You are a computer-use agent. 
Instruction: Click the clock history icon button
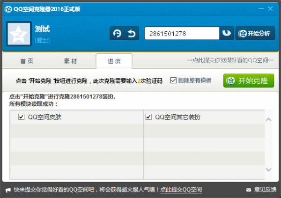[x=117, y=34]
